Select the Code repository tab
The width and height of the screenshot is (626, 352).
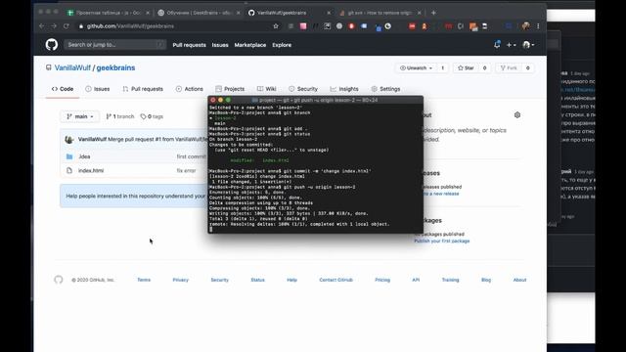pos(63,89)
